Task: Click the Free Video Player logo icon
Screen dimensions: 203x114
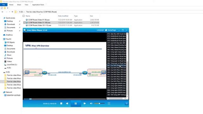Action: coord(25,30)
